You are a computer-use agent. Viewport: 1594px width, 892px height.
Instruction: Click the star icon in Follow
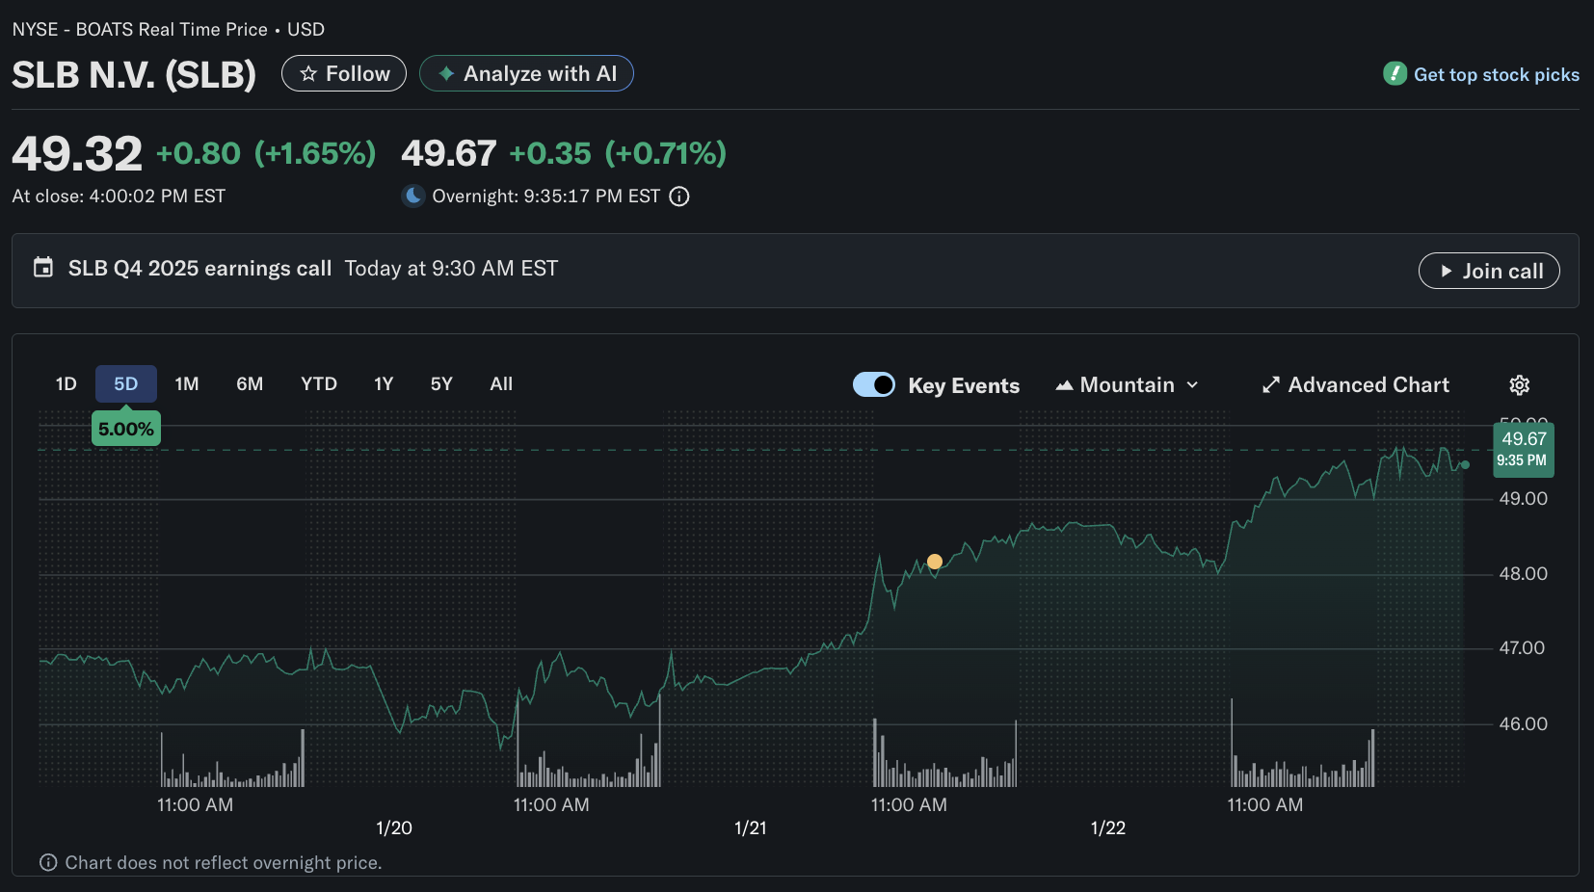(x=308, y=74)
